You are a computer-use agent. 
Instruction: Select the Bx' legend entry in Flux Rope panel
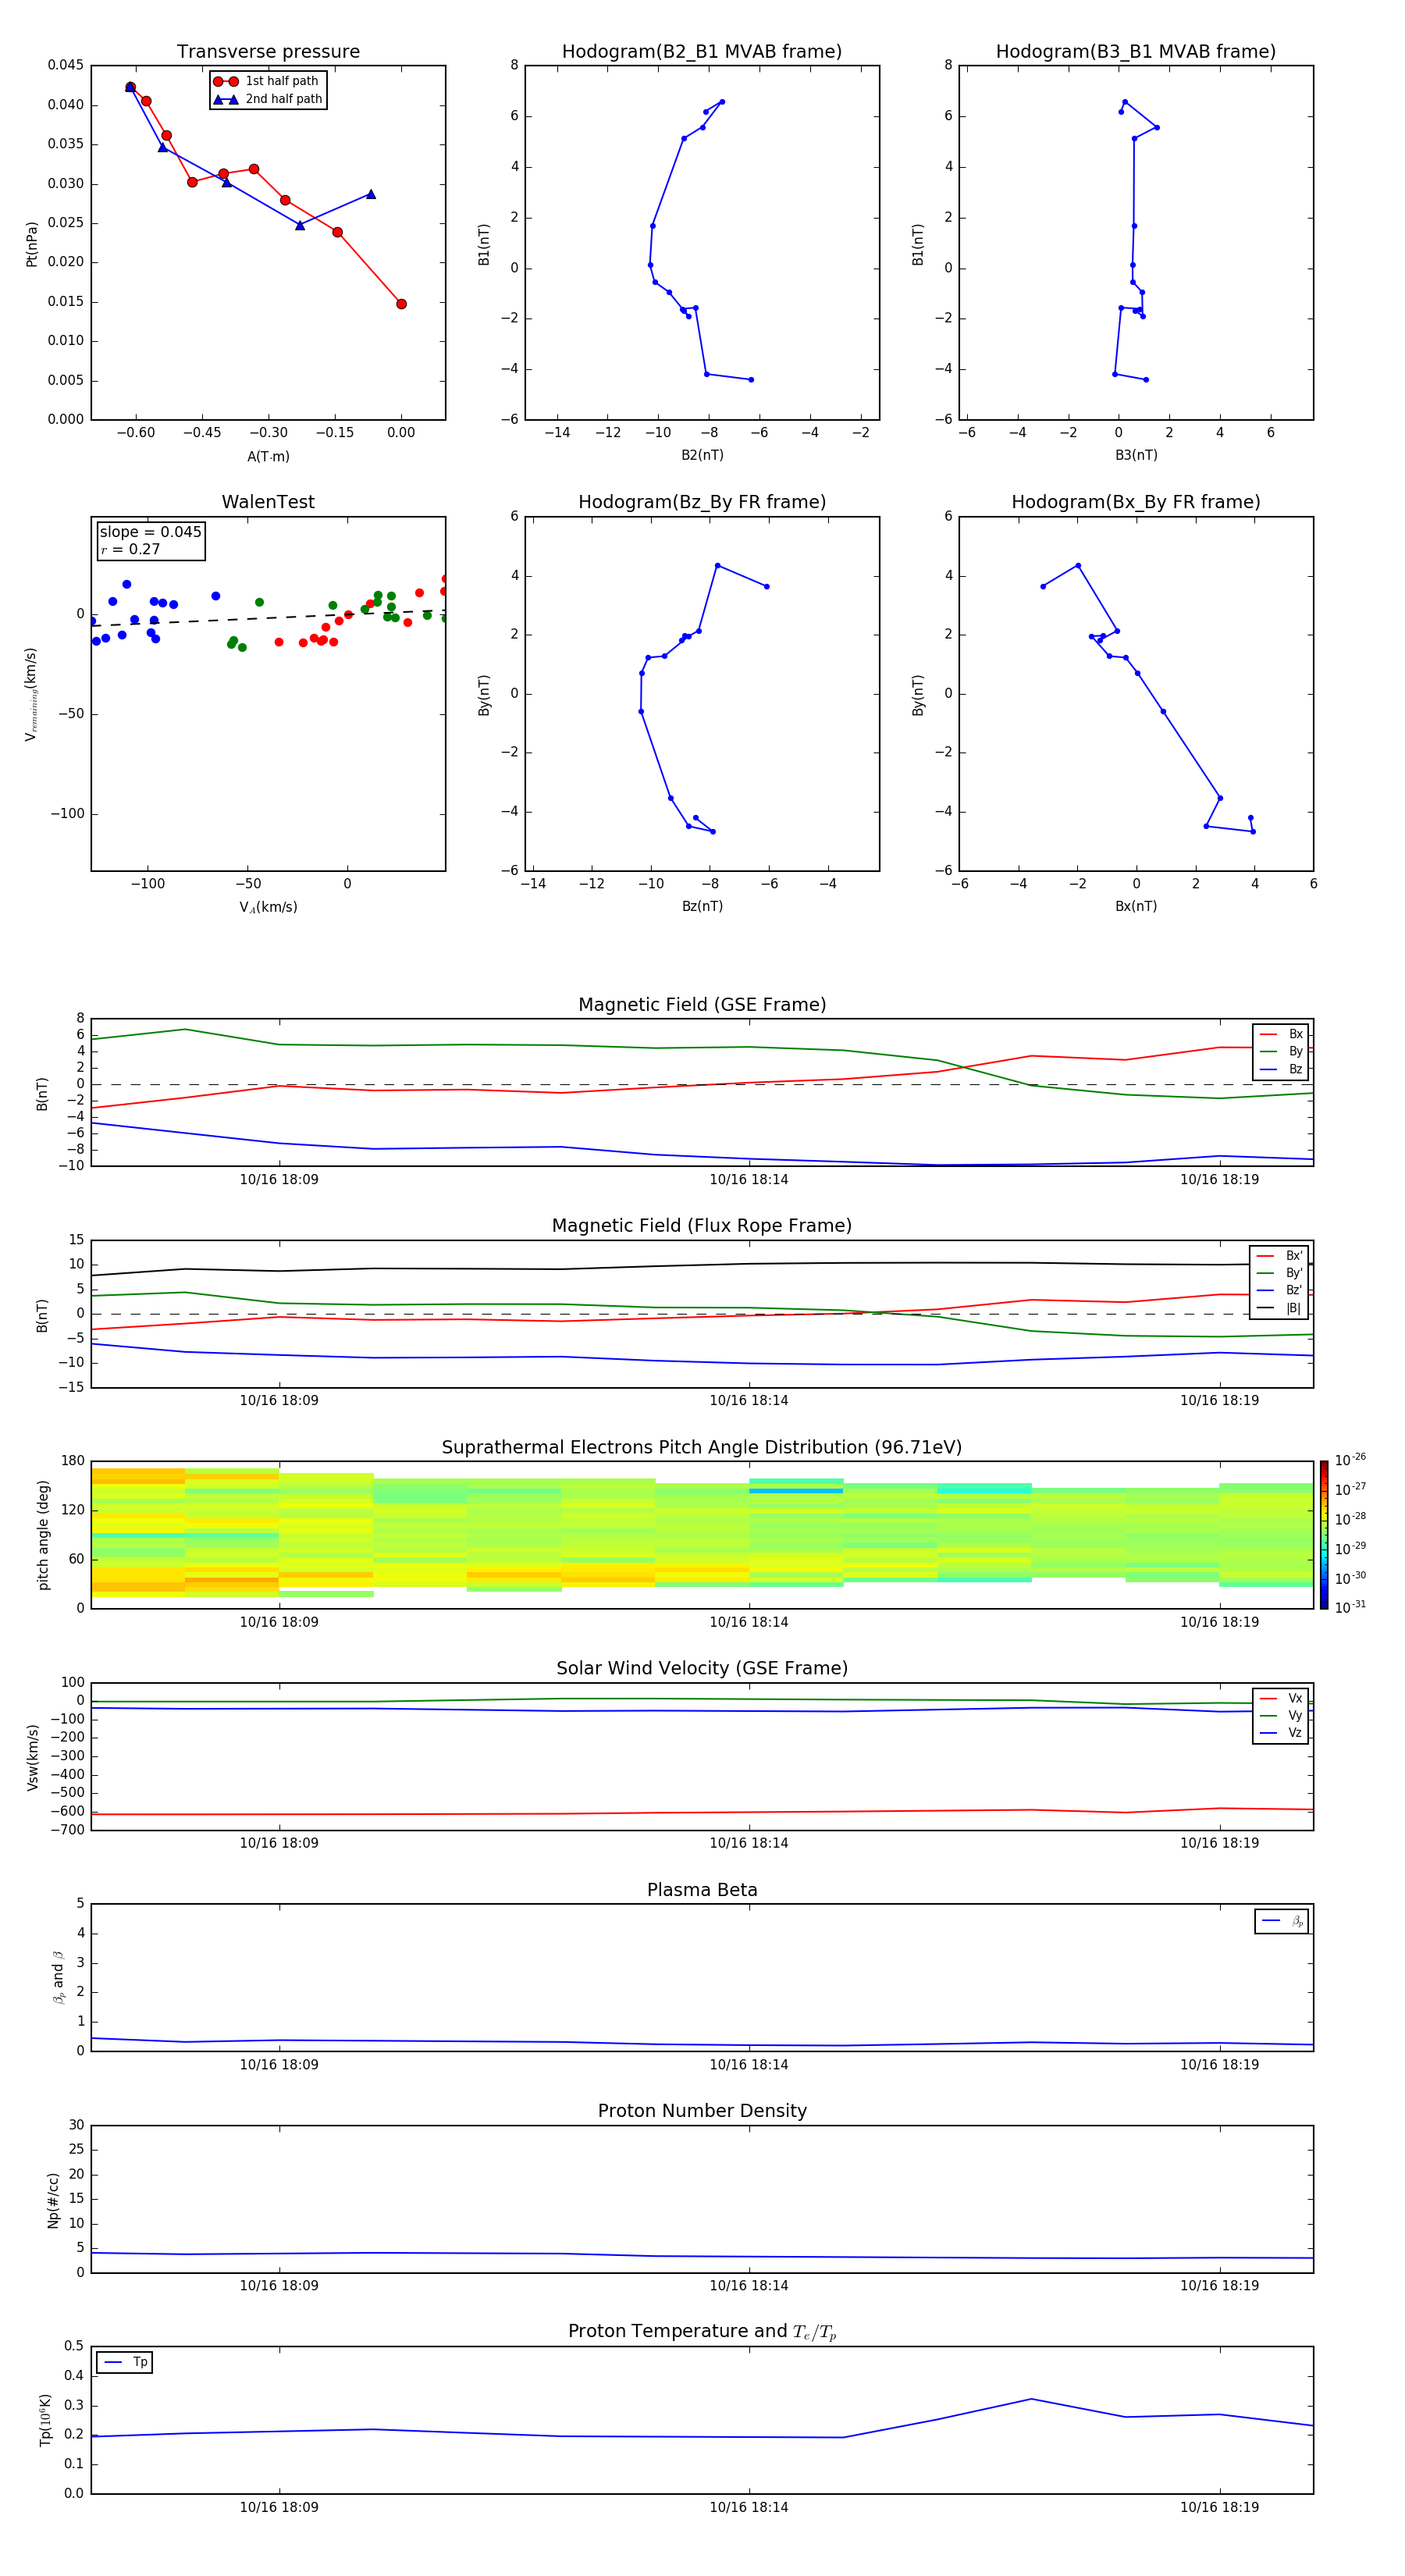[x=1279, y=1256]
